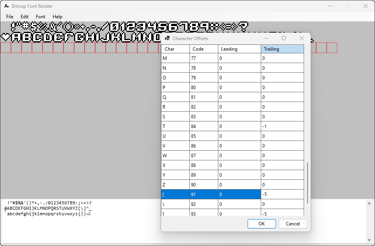375x246 pixels.
Task: Select the row for character U
Action: point(233,136)
